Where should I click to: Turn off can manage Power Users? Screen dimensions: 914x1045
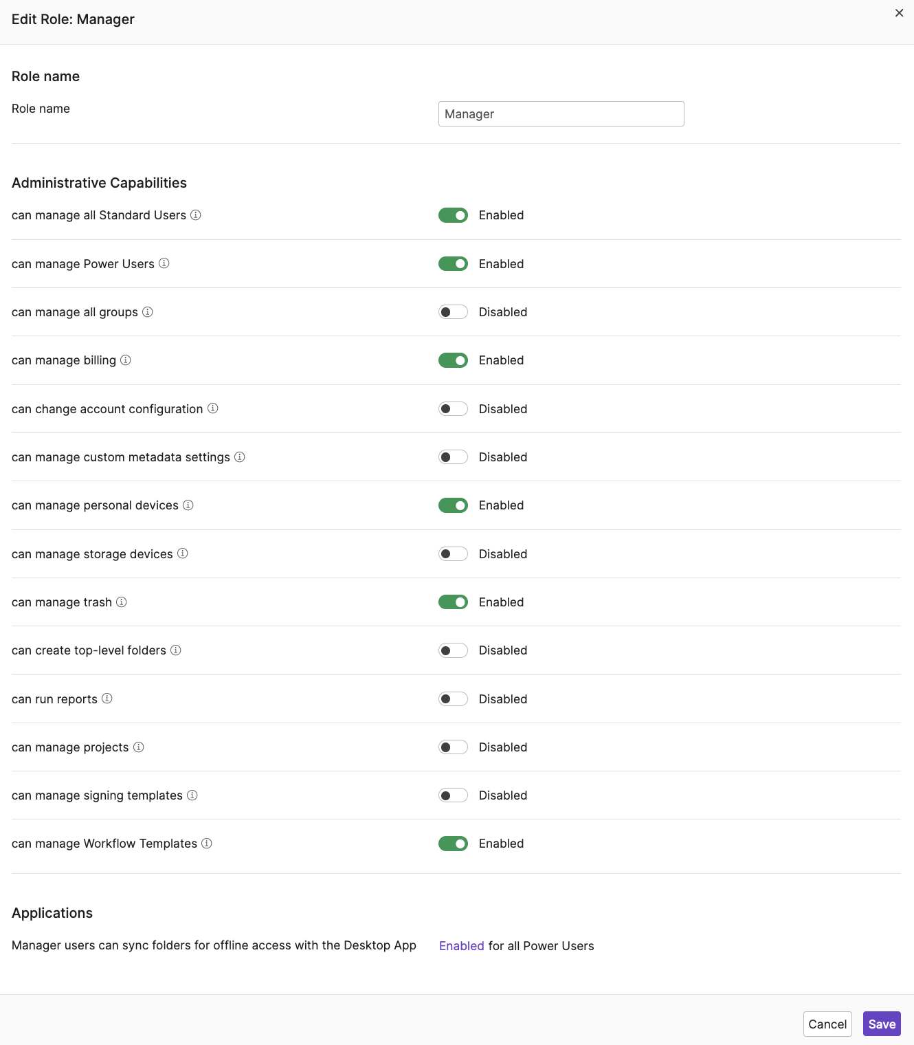[x=453, y=264]
